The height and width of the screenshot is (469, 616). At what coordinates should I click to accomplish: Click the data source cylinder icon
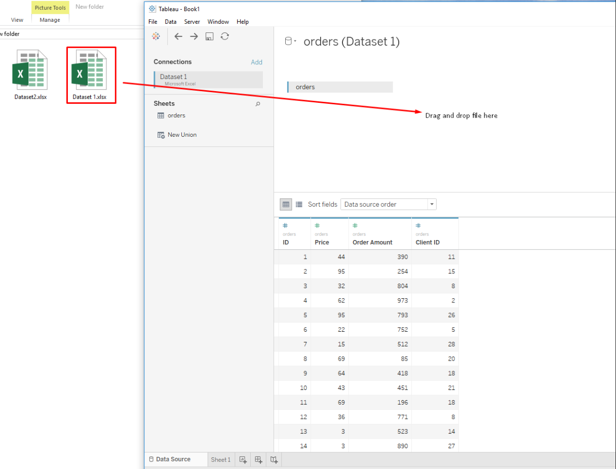point(288,42)
